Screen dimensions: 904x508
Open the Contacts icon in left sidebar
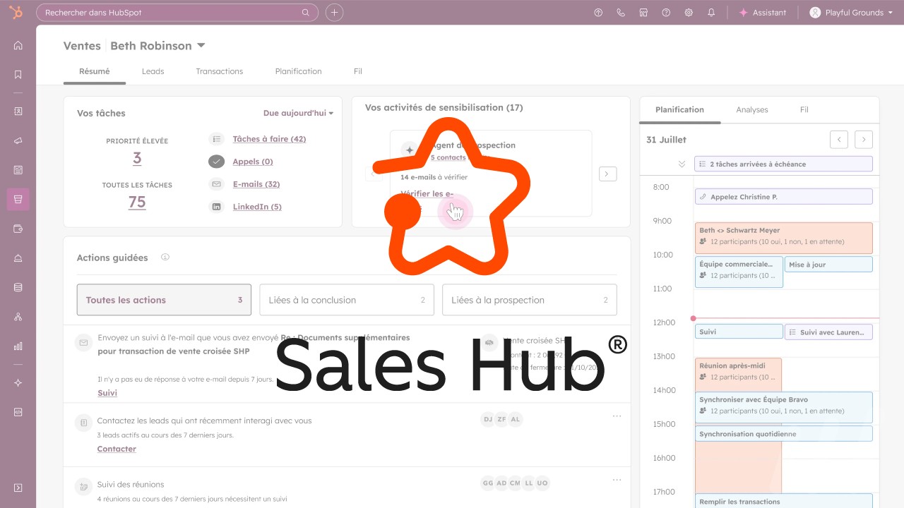(18, 111)
